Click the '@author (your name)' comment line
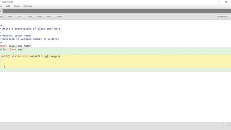Image resolution: width=231 pixels, height=130 pixels. [x=17, y=36]
